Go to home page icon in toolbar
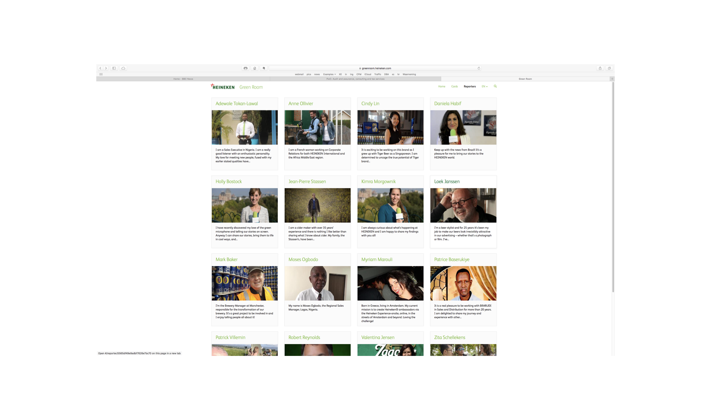Screen dimensions: 711x400 coord(255,68)
